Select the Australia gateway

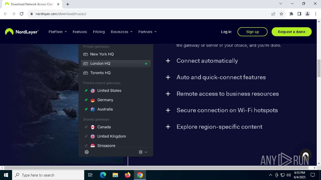(116, 109)
